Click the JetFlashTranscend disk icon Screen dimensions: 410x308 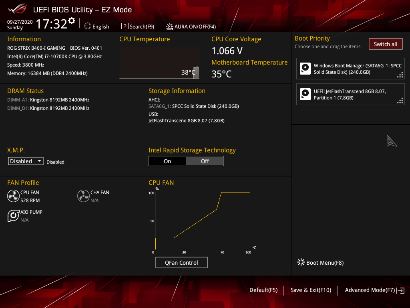[305, 94]
